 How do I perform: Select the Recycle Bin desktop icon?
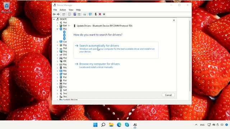click(x=6, y=8)
